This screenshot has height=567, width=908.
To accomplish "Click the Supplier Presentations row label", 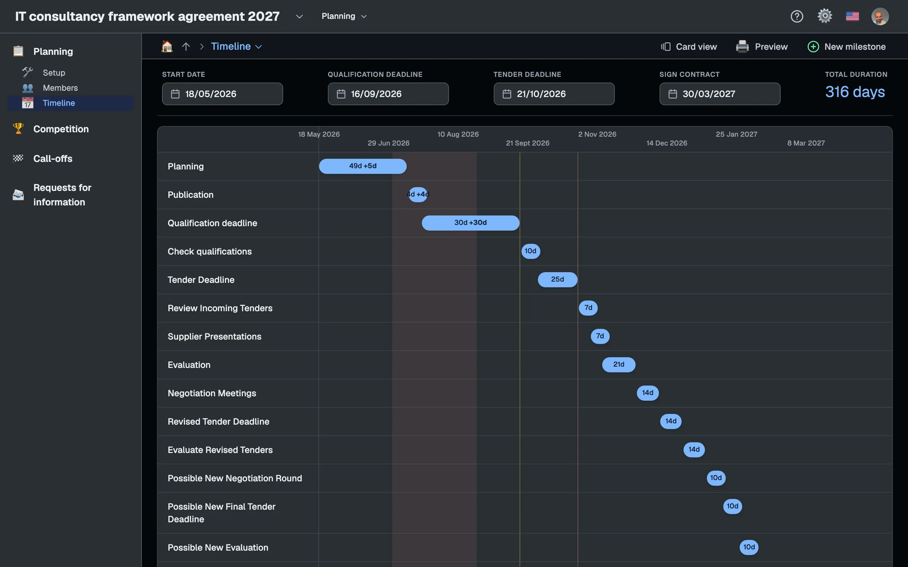I will click(214, 336).
